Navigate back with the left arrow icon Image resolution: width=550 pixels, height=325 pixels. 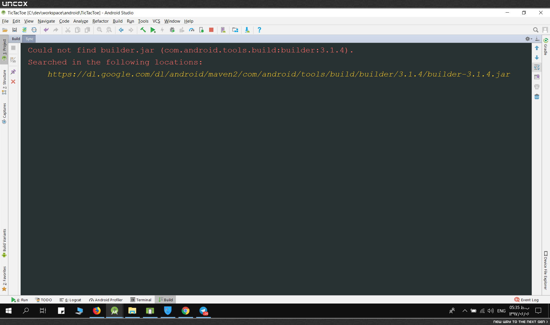coord(121,30)
